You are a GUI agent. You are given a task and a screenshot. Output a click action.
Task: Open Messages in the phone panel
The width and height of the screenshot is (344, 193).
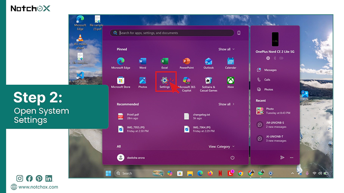coord(267,70)
